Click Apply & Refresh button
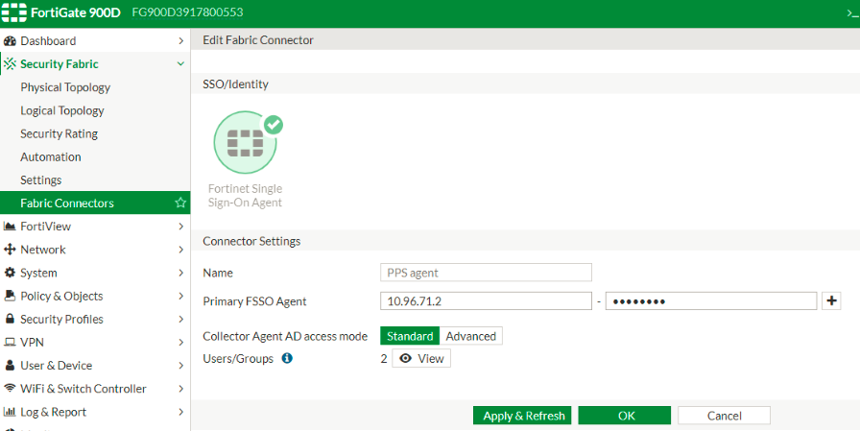The height and width of the screenshot is (431, 860). [x=522, y=416]
